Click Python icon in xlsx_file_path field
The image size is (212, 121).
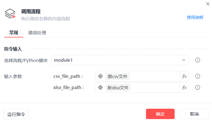point(100,88)
